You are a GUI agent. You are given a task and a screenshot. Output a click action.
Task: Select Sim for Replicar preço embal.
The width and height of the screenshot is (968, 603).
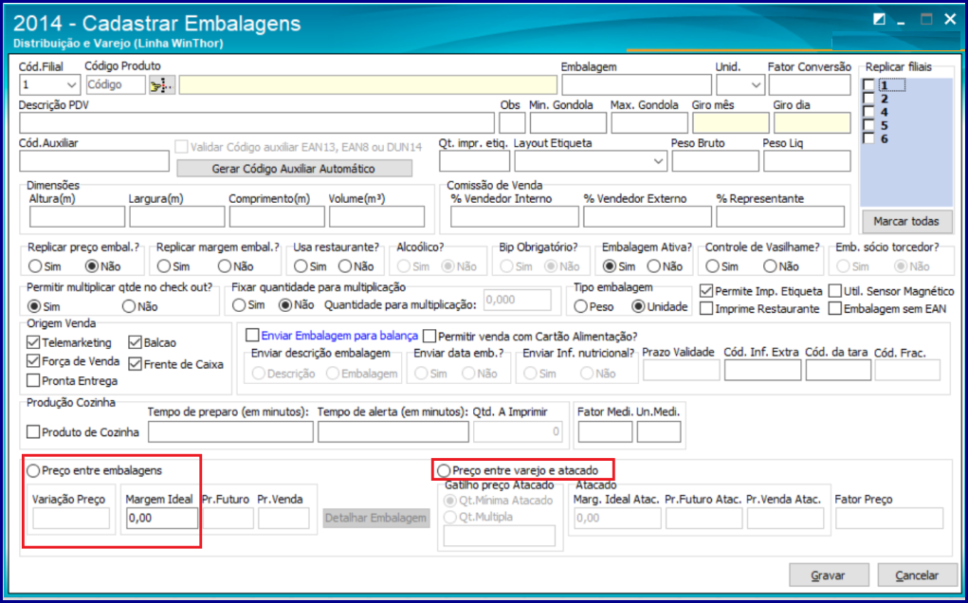tap(36, 266)
